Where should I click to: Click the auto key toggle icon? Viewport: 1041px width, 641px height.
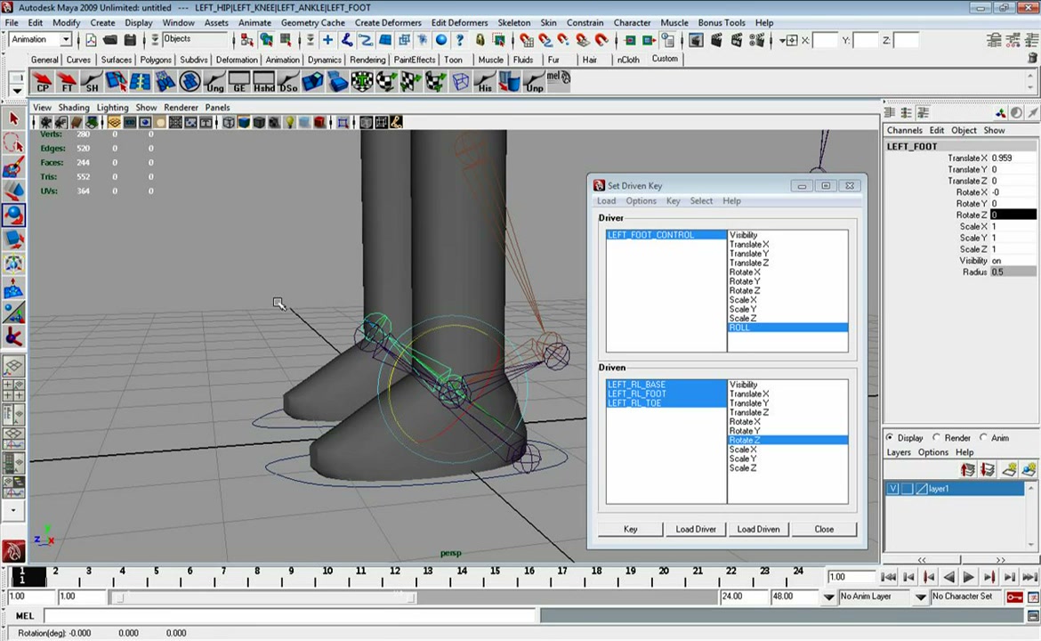tap(1014, 597)
